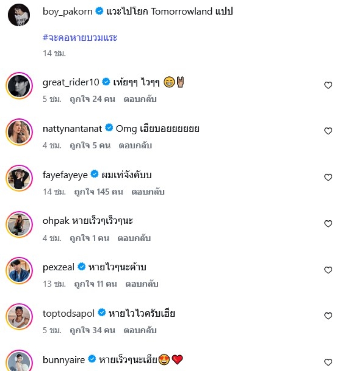Image resolution: width=340 pixels, height=371 pixels.
Task: Tap the heart on nattynantanat's comment
Action: click(x=328, y=131)
